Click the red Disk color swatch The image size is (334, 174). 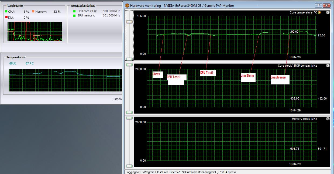(x=6, y=18)
